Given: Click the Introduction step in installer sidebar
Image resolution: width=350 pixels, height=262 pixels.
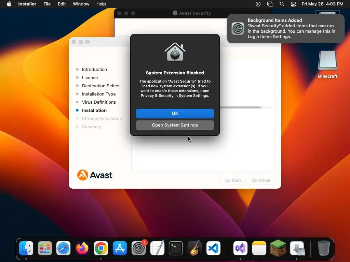Looking at the screenshot, I should [x=94, y=69].
